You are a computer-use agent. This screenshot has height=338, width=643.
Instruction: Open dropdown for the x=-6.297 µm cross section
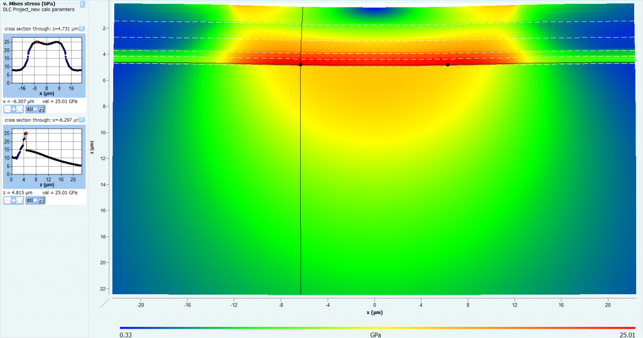[x=82, y=119]
